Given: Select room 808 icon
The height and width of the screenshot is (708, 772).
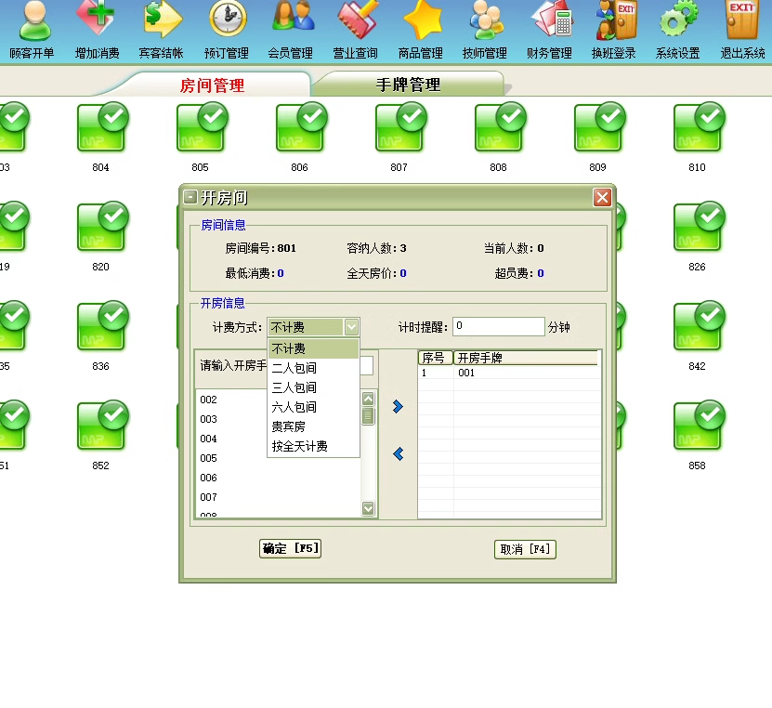Looking at the screenshot, I should click(x=500, y=127).
